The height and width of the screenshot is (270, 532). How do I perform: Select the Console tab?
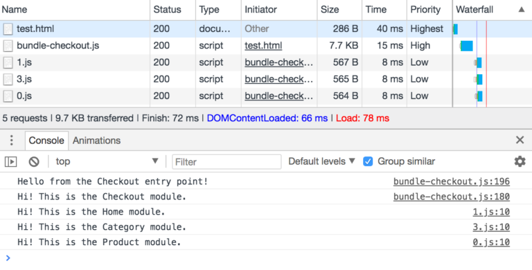click(46, 141)
